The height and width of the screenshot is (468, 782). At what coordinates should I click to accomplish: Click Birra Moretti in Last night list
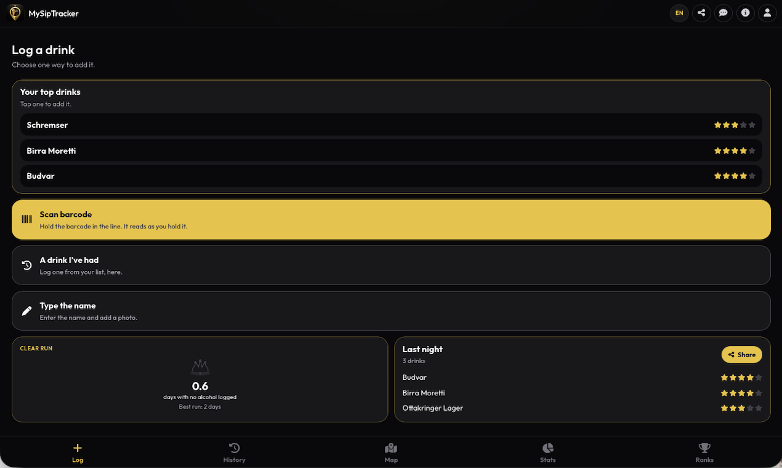424,393
